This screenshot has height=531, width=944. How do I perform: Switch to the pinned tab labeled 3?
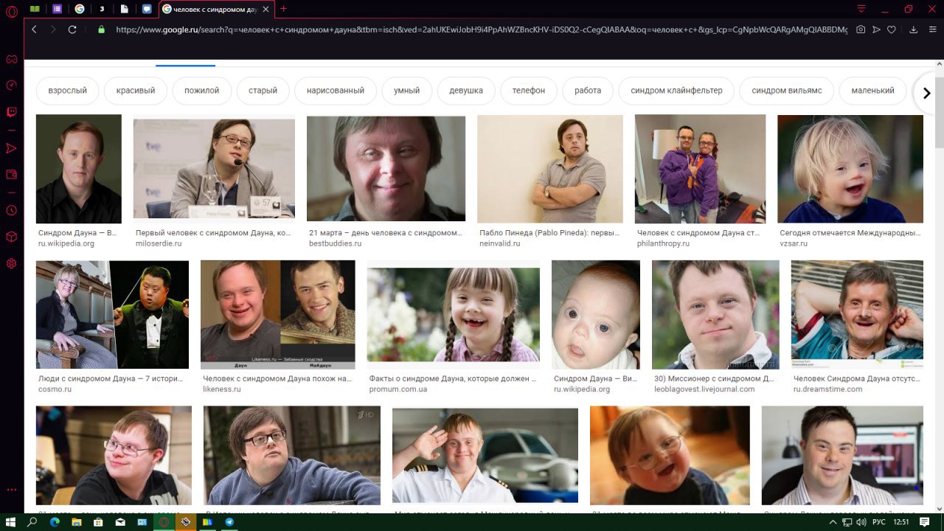[x=102, y=9]
